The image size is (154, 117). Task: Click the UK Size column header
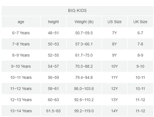140,22
